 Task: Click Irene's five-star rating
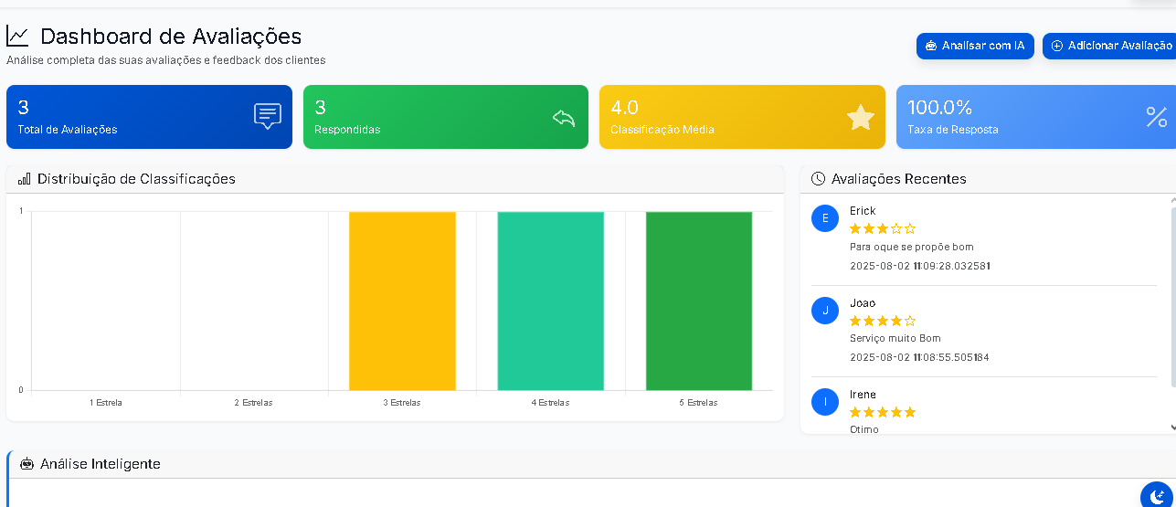(883, 412)
